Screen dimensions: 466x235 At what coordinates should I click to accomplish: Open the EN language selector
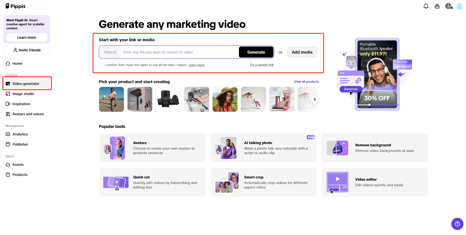[x=449, y=6]
